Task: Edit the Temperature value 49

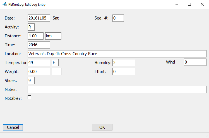Action: 39,63
